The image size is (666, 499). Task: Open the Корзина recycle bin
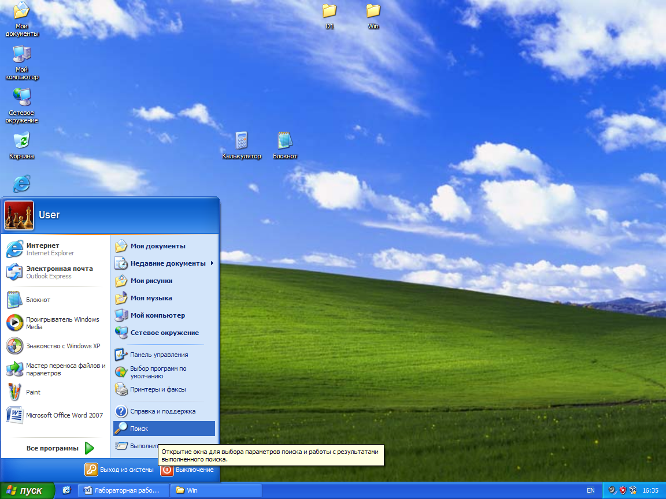[x=21, y=146]
